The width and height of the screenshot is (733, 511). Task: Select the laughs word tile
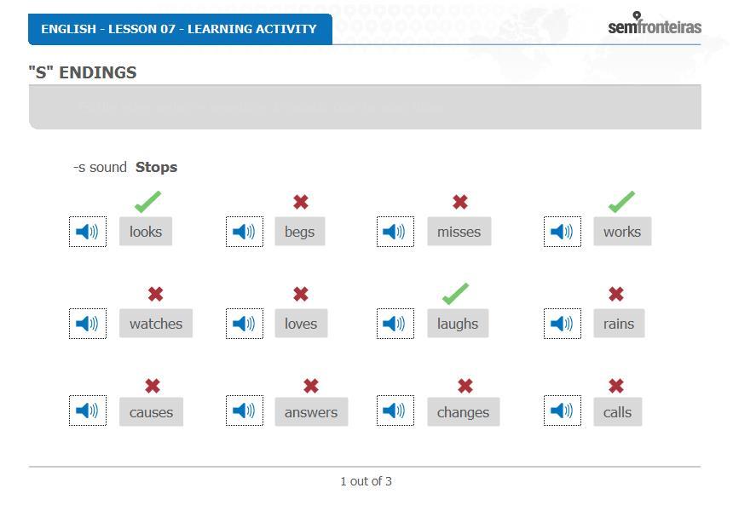458,324
